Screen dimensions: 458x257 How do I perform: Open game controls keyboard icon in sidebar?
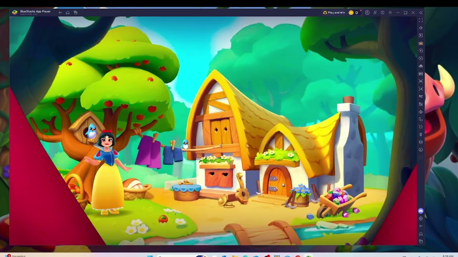point(421,43)
